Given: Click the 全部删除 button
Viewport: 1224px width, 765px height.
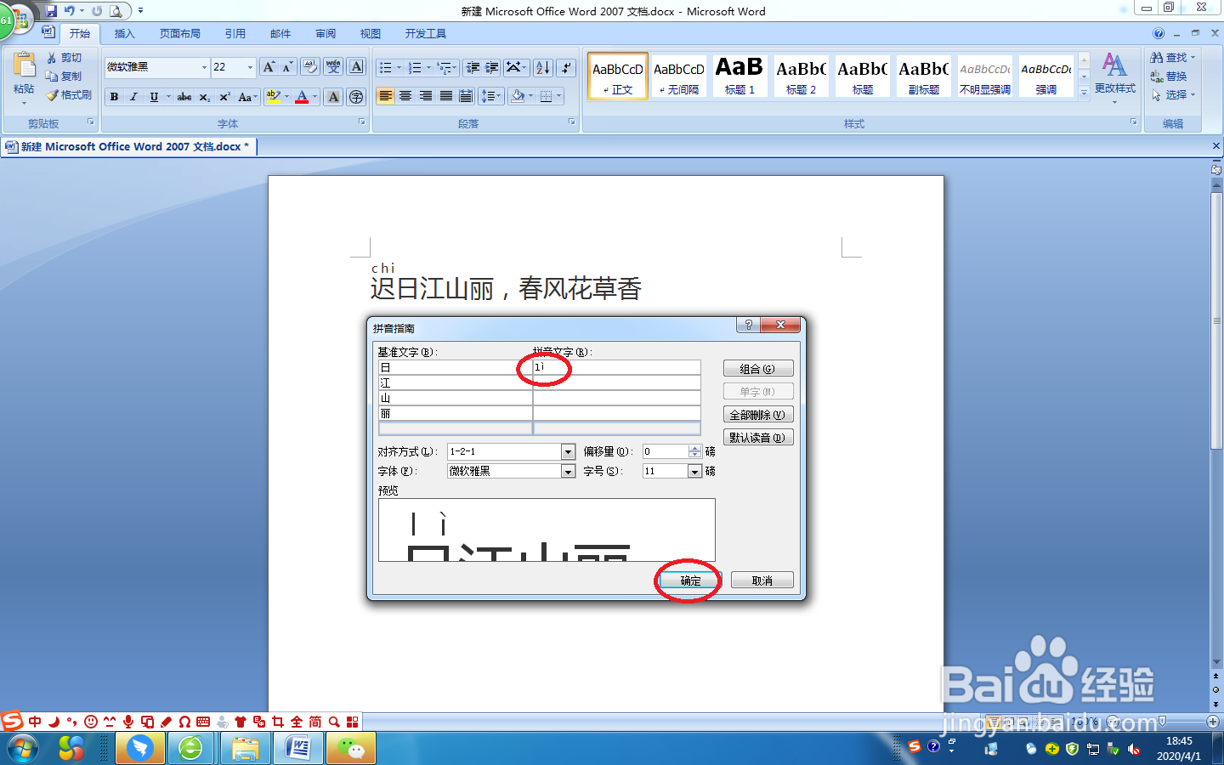Looking at the screenshot, I should click(x=757, y=414).
